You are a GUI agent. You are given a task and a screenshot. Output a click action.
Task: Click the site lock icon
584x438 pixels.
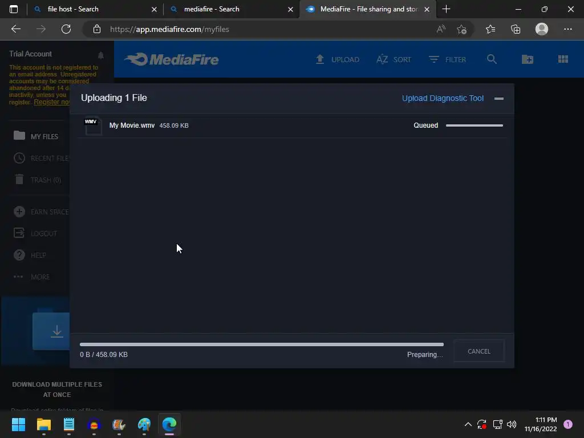tap(97, 29)
